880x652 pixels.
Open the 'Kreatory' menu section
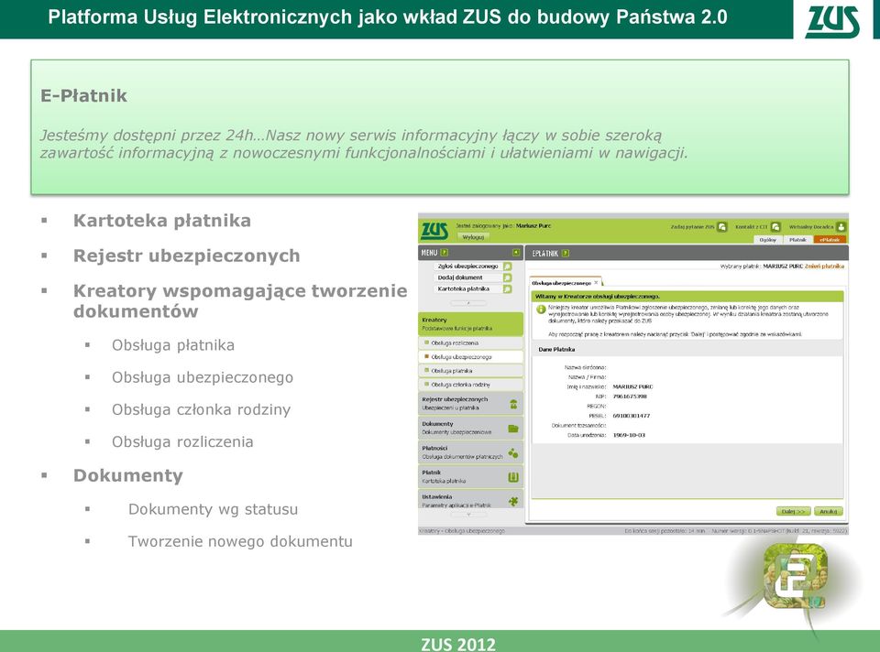pyautogui.click(x=471, y=324)
